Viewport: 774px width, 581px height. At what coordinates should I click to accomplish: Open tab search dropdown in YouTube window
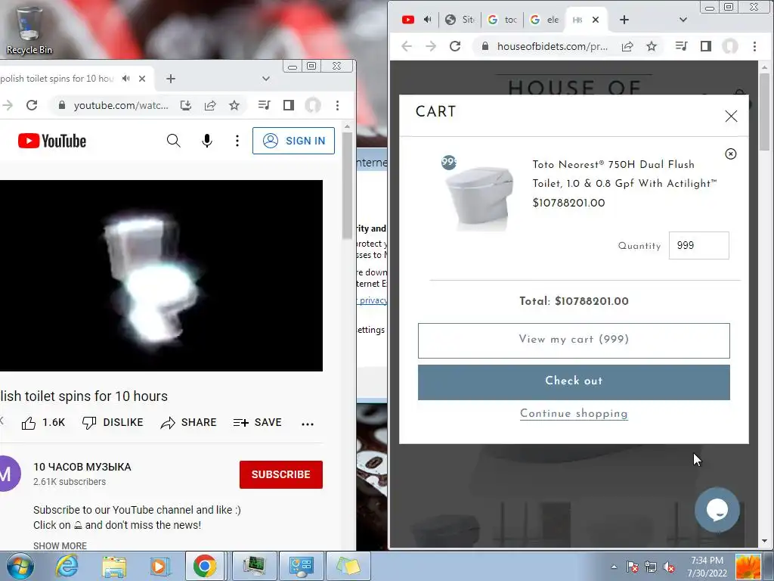[266, 79]
